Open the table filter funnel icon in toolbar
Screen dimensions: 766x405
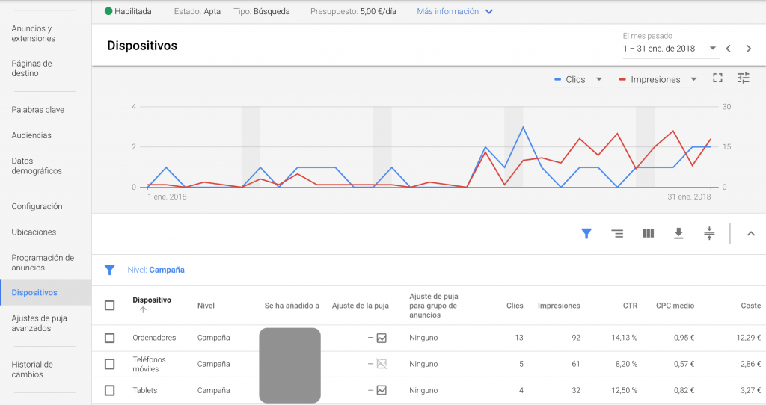point(586,234)
